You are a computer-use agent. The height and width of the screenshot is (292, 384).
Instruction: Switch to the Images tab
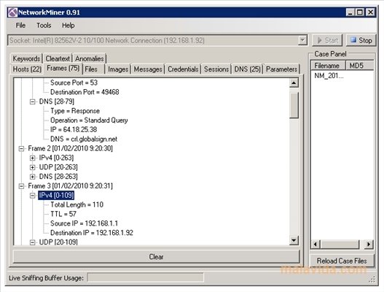coord(118,69)
